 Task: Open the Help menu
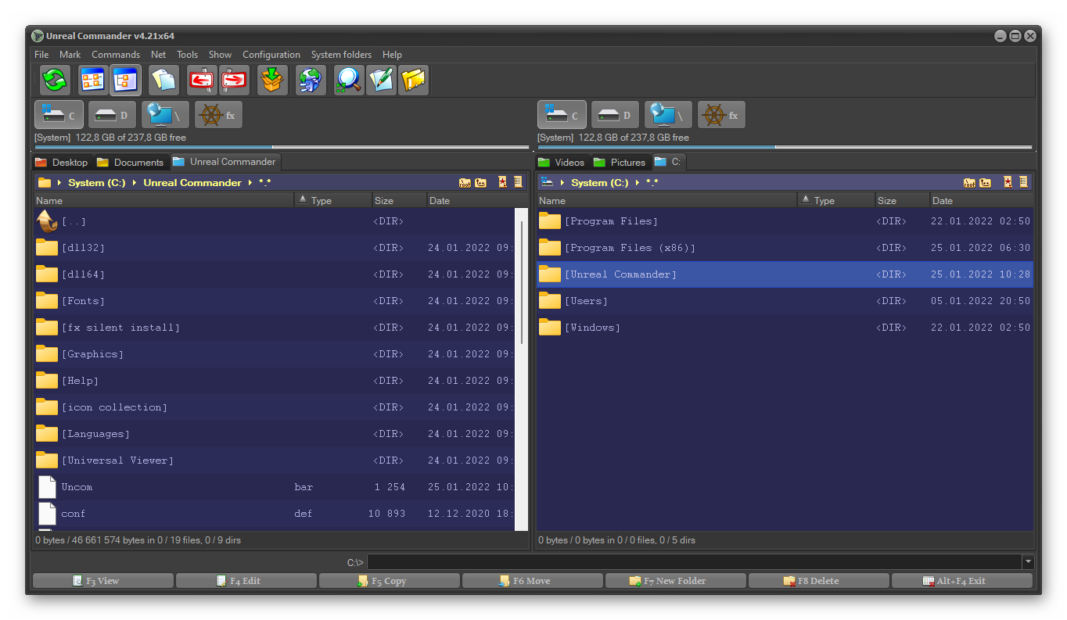(x=392, y=55)
